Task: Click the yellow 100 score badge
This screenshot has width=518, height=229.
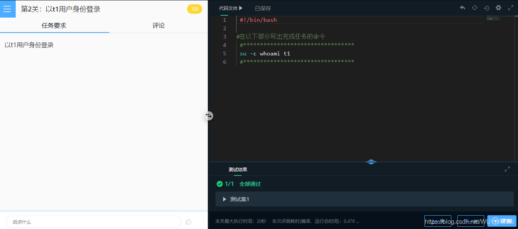Action: (x=194, y=8)
